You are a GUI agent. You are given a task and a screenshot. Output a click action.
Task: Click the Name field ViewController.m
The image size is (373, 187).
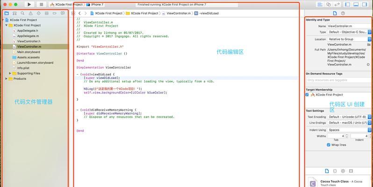click(x=349, y=26)
